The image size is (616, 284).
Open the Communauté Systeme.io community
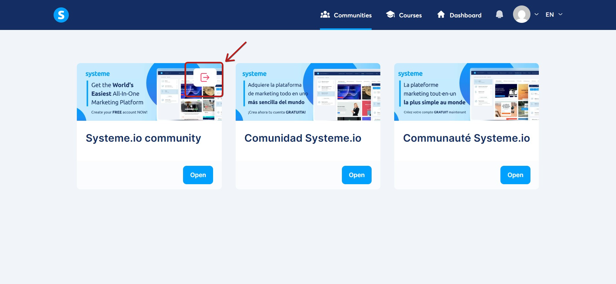point(515,175)
